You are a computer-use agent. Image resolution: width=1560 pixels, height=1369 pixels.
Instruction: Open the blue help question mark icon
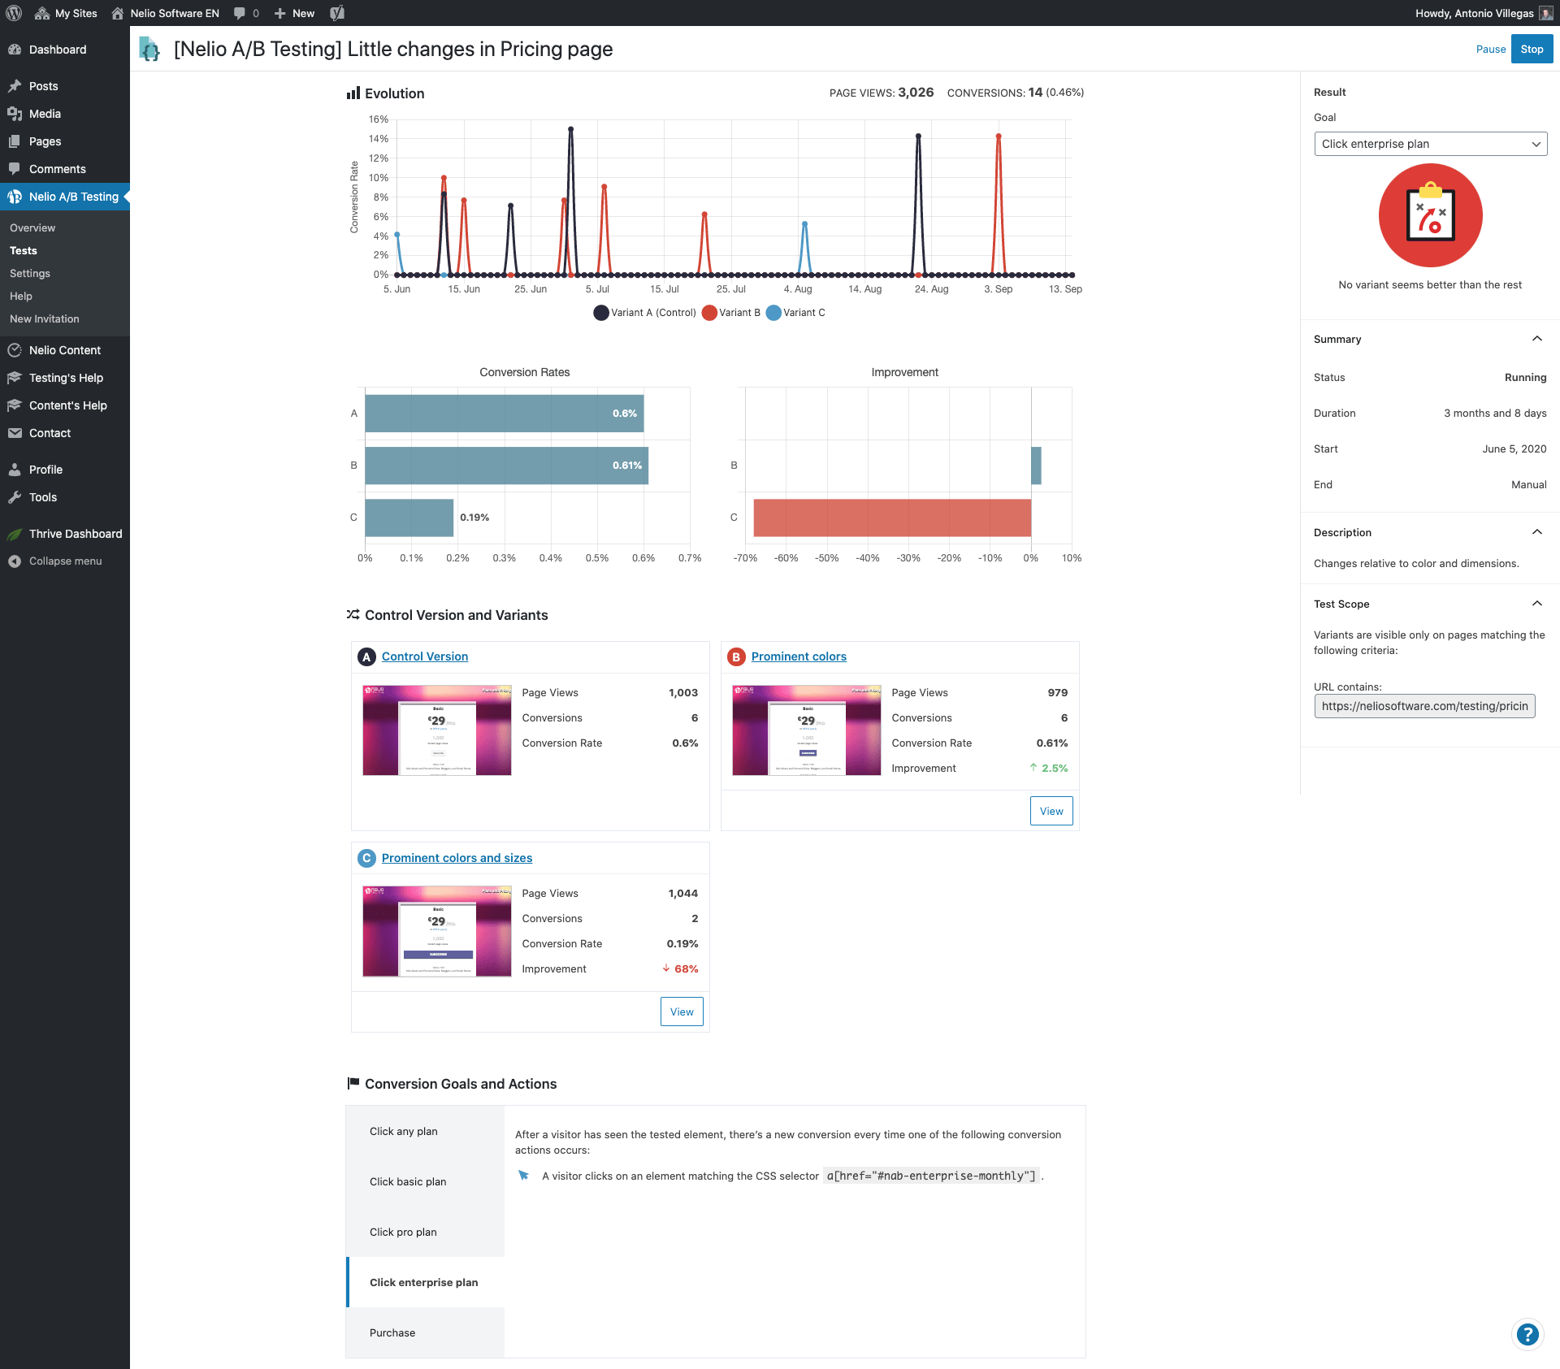tap(1527, 1334)
